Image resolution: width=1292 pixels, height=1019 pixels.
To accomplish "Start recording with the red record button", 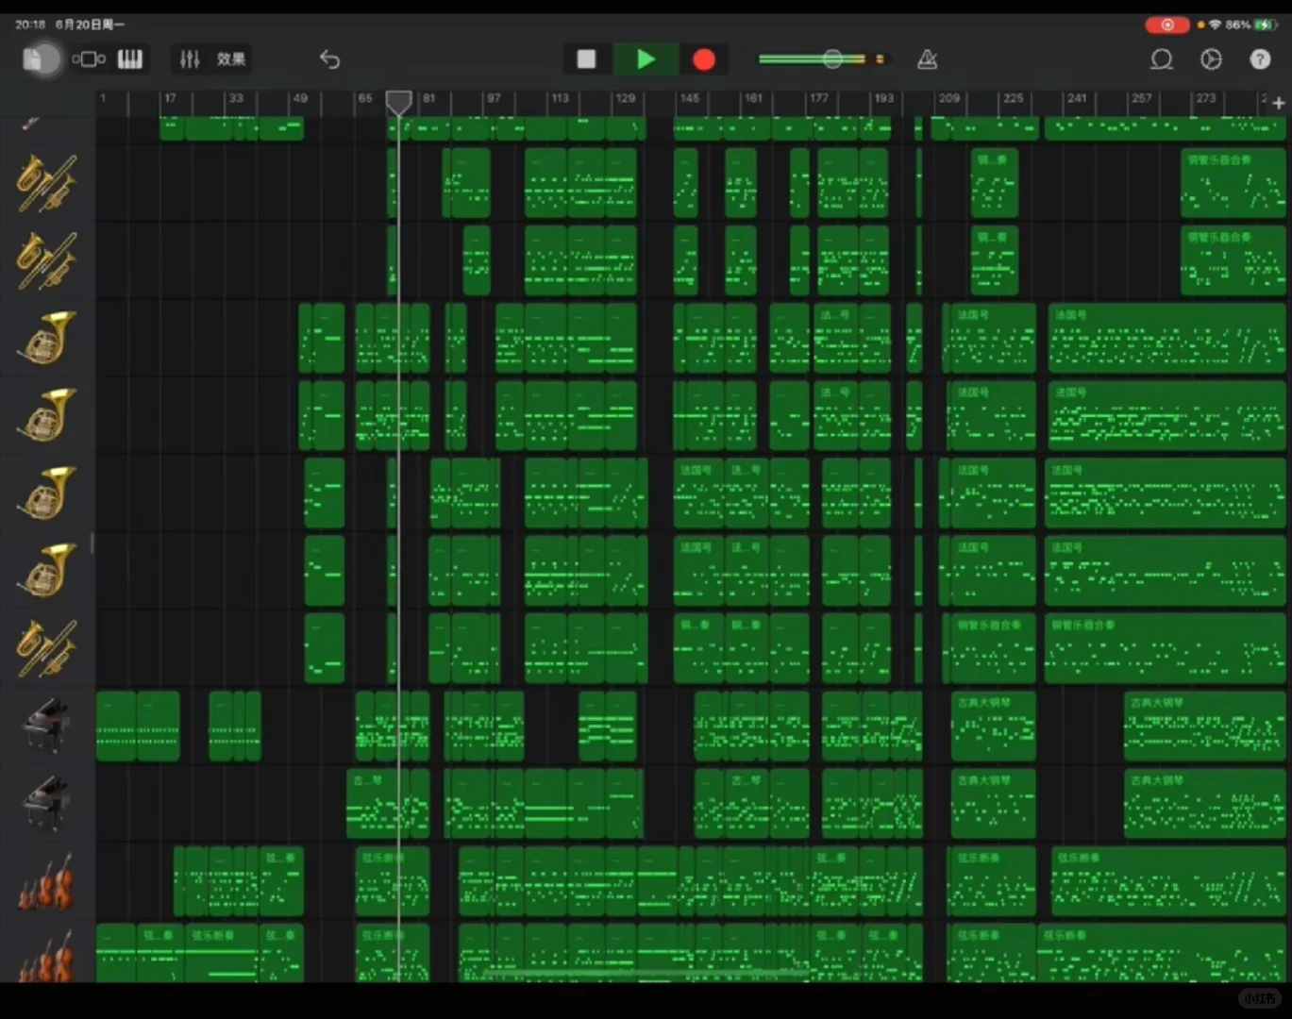I will coord(704,59).
